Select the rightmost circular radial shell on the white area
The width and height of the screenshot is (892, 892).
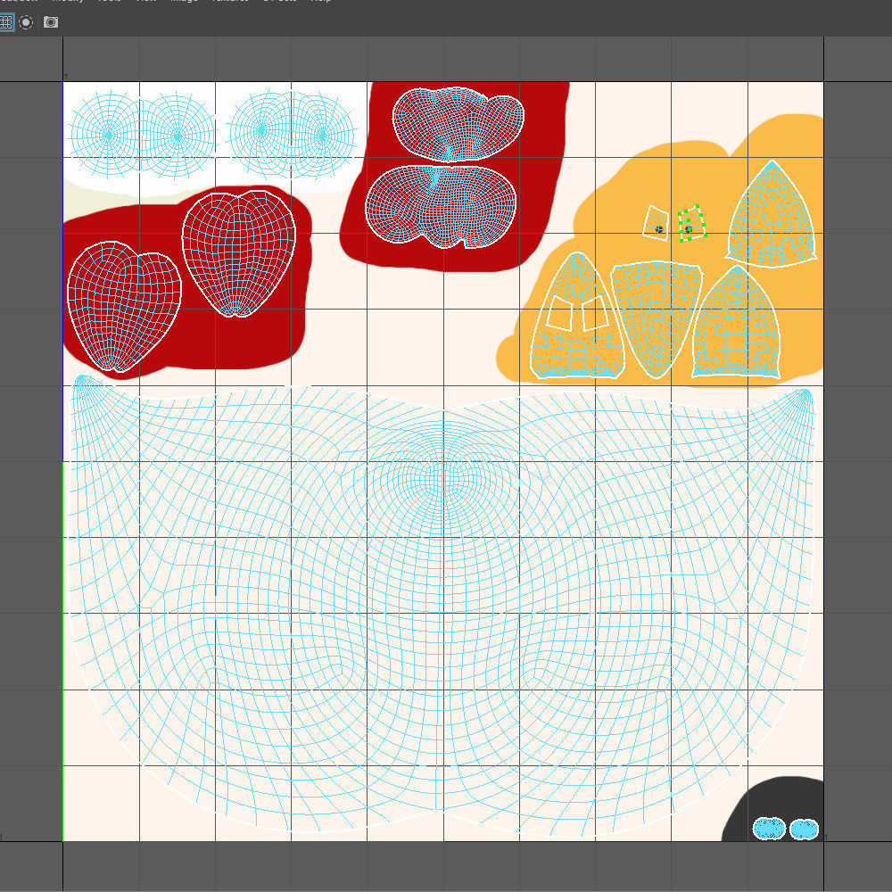(323, 136)
